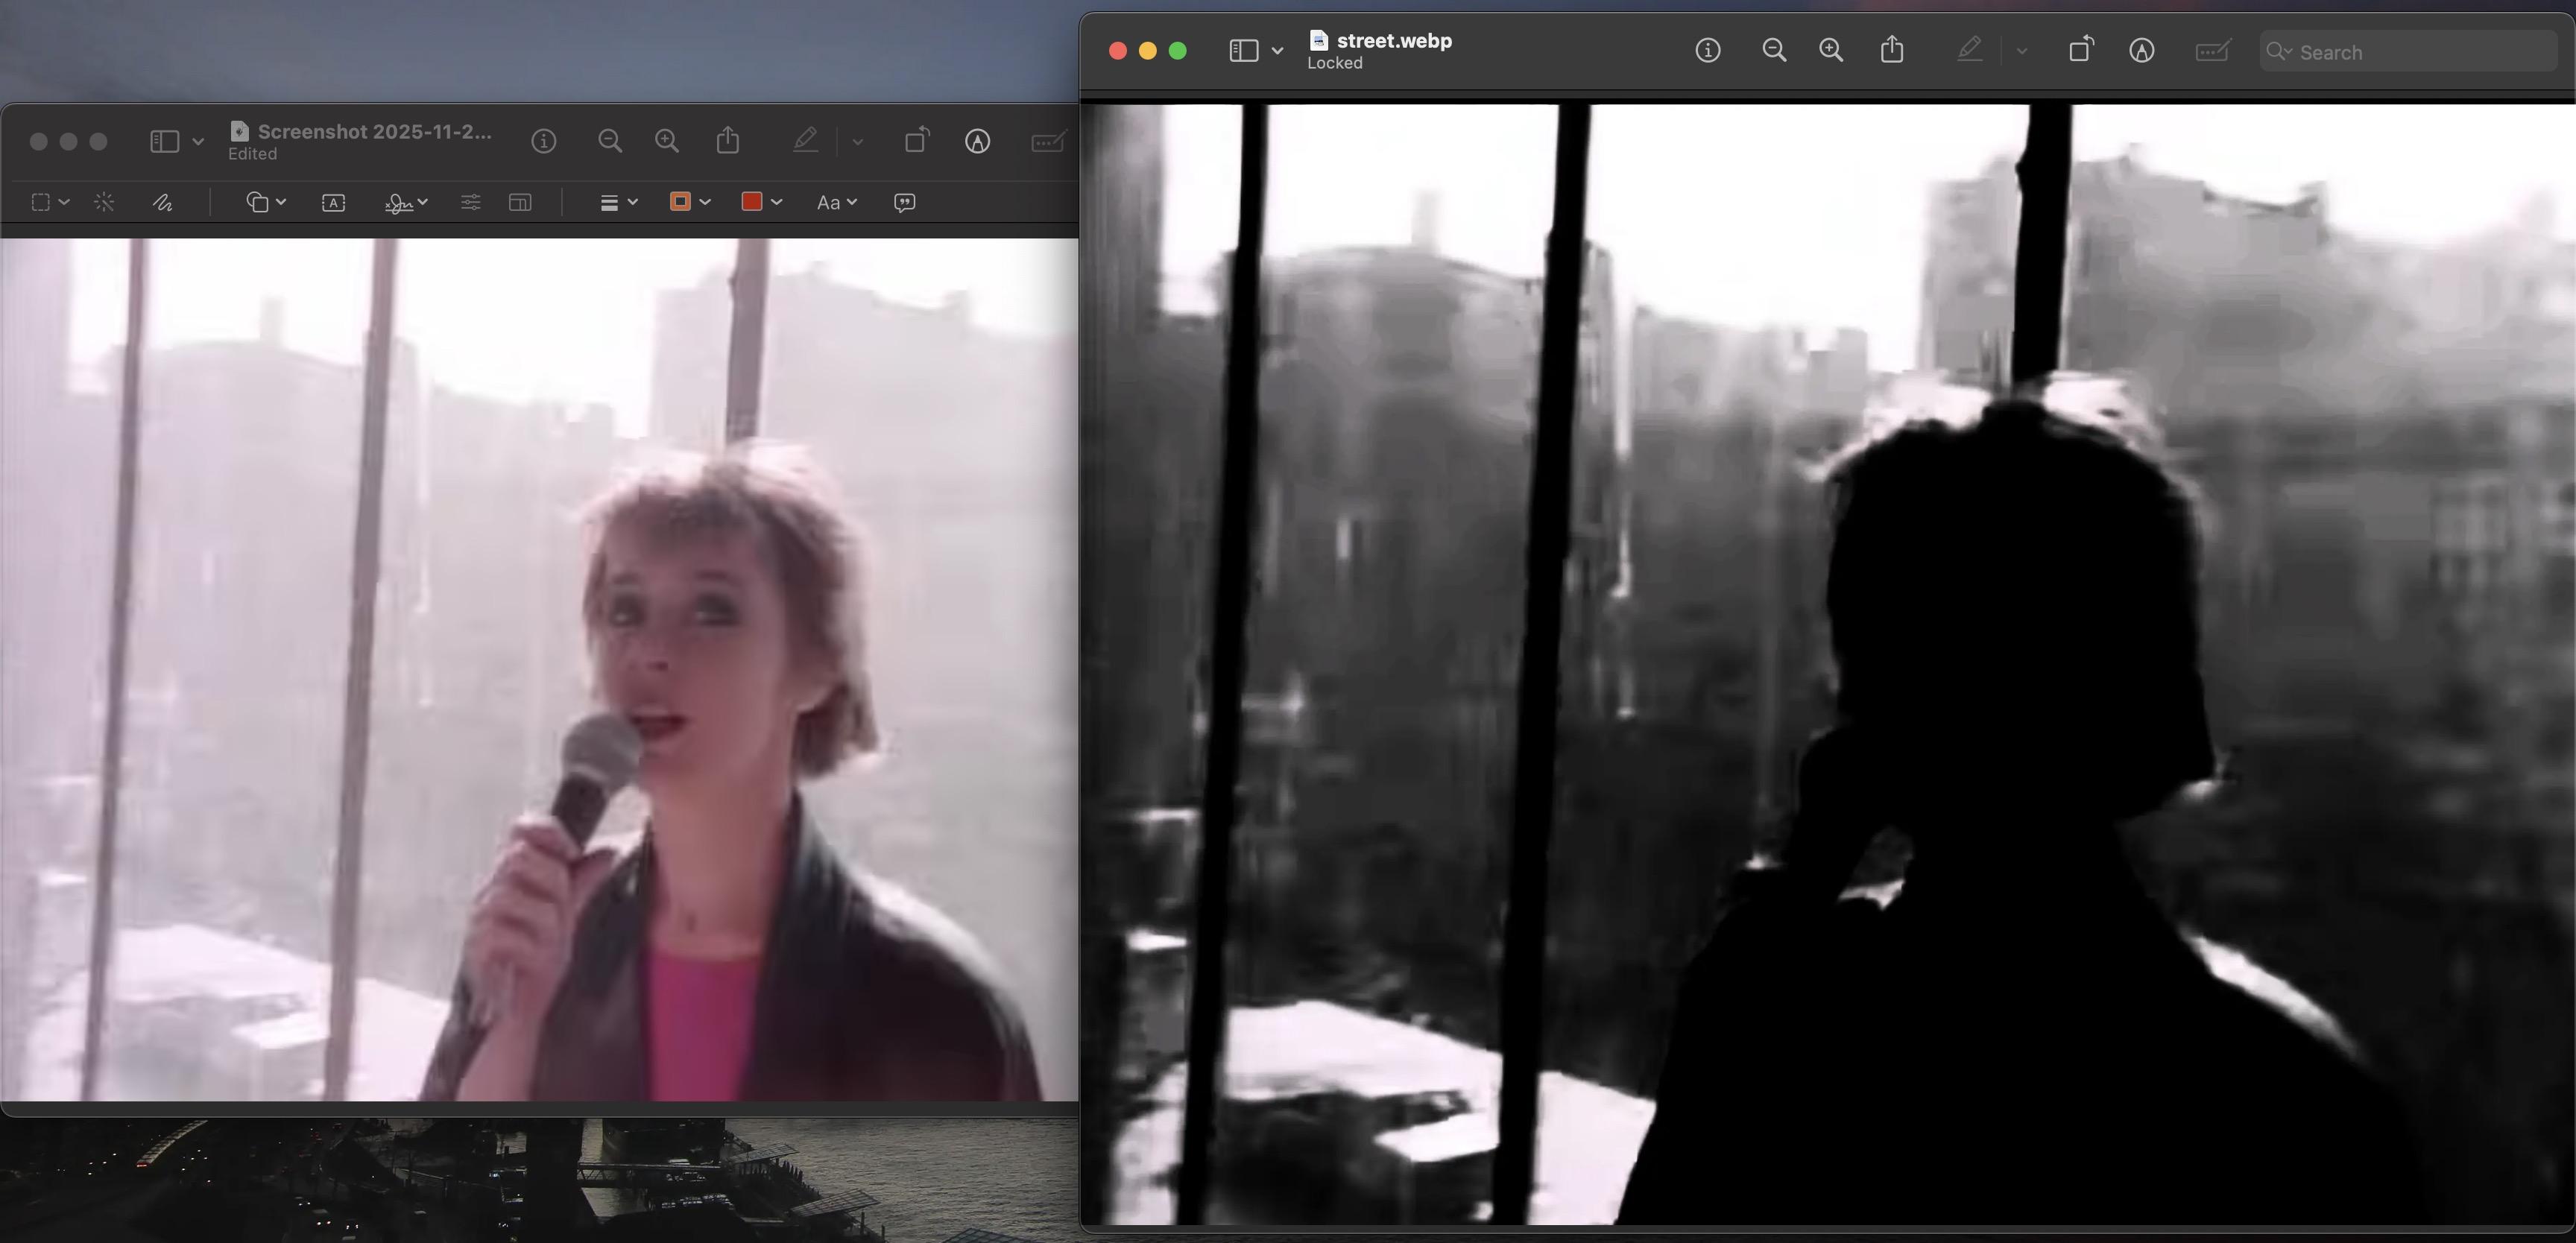
Task: Select the Instant Alpha magic wand tool
Action: [104, 202]
